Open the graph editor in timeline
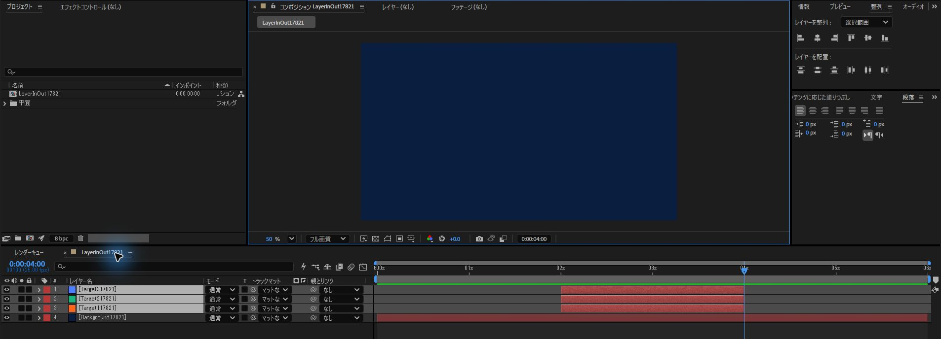 pos(363,267)
